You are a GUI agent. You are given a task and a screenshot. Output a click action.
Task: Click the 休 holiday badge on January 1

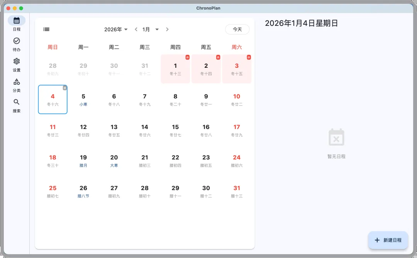[x=187, y=57]
